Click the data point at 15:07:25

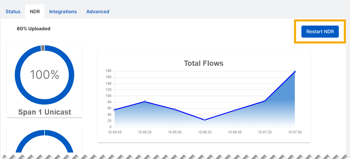265,101
